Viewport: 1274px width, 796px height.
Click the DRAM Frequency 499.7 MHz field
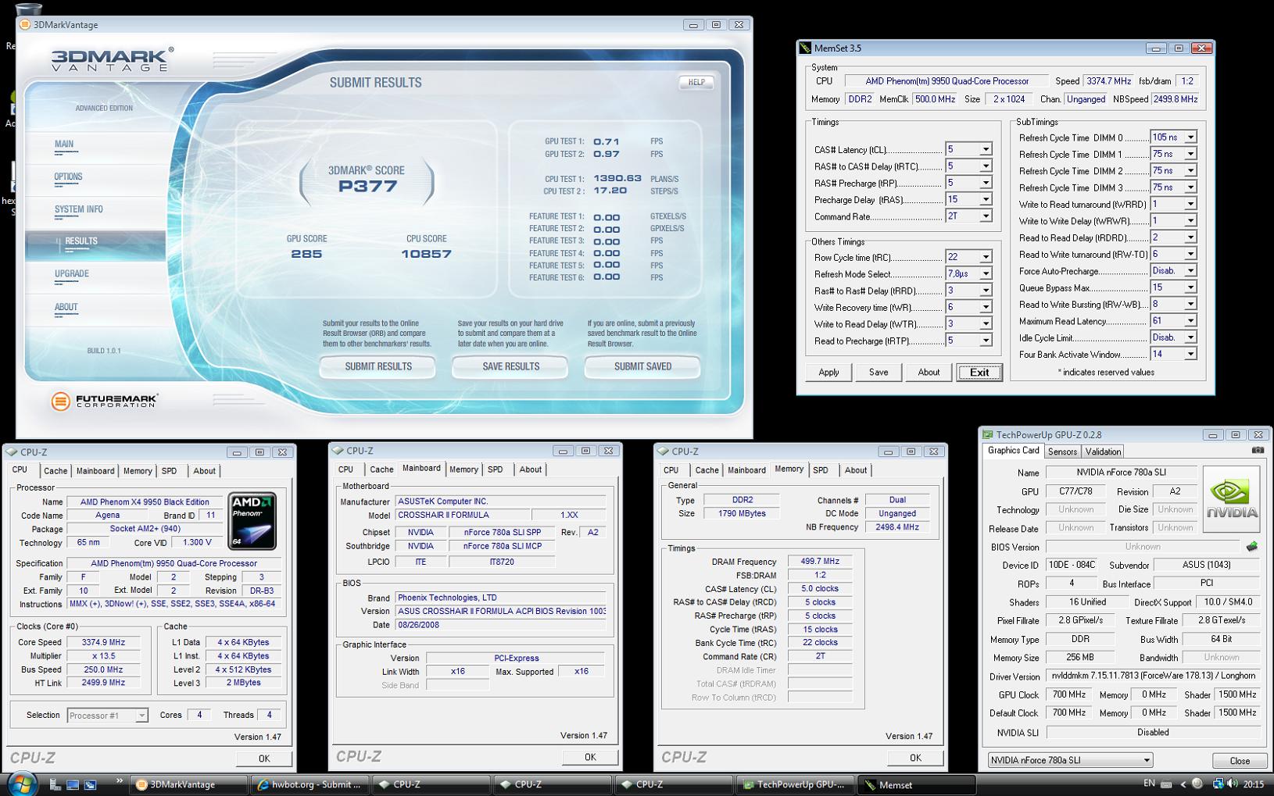tap(820, 561)
